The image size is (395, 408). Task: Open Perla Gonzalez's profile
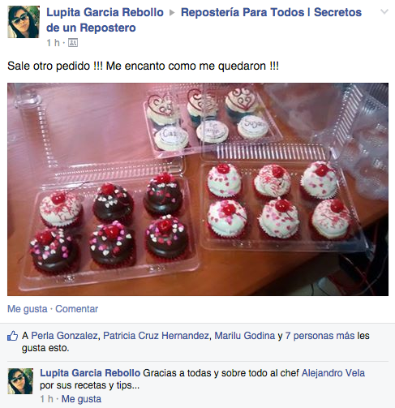(x=64, y=336)
